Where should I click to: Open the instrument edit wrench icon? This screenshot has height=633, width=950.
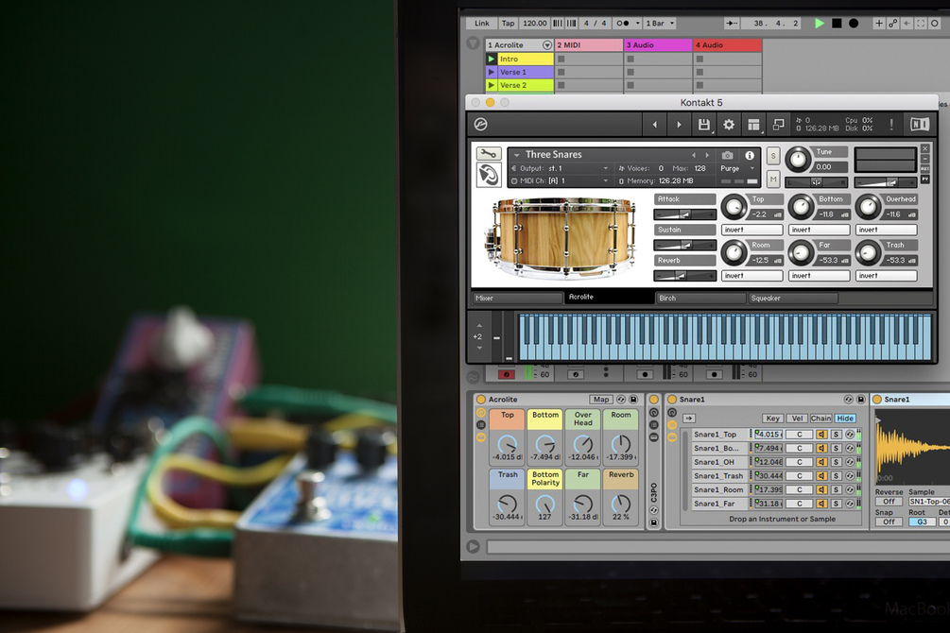click(489, 154)
